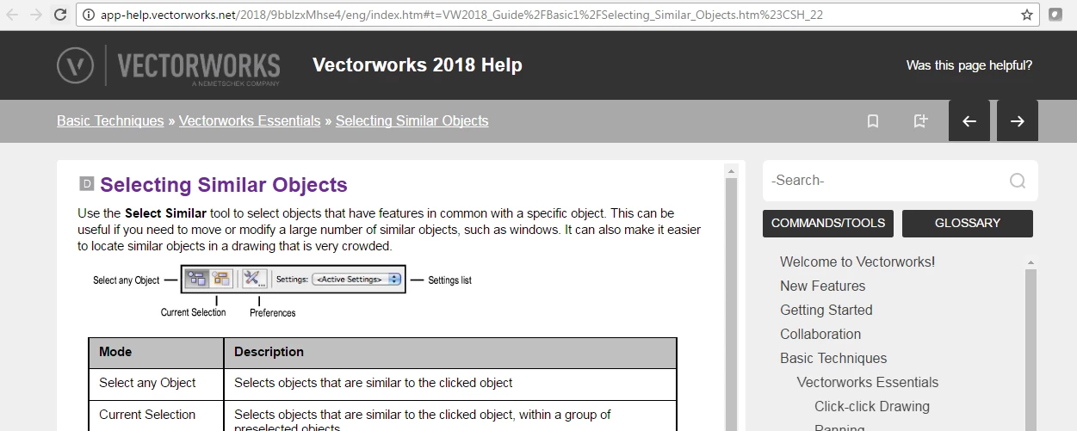Click the browser back arrow

(x=12, y=15)
